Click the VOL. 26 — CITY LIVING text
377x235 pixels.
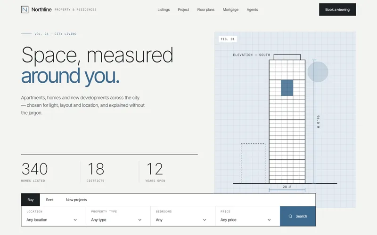(56, 34)
